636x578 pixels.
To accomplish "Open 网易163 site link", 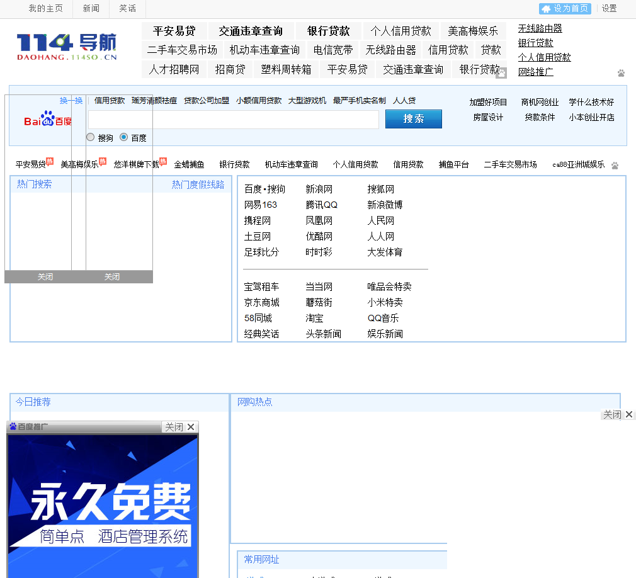I will tap(261, 205).
